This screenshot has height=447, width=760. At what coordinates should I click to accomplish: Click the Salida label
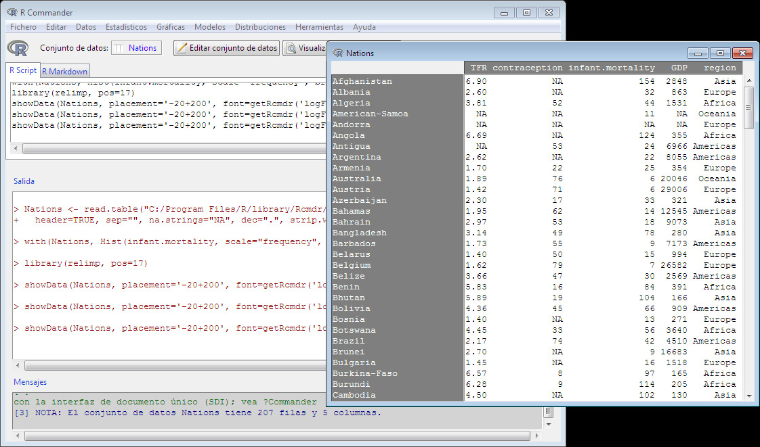tap(24, 181)
